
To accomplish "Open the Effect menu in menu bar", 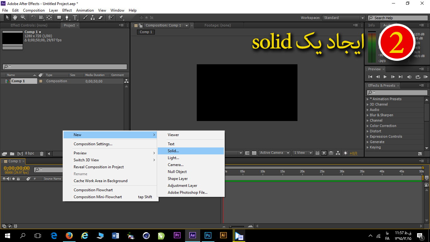I will [67, 10].
